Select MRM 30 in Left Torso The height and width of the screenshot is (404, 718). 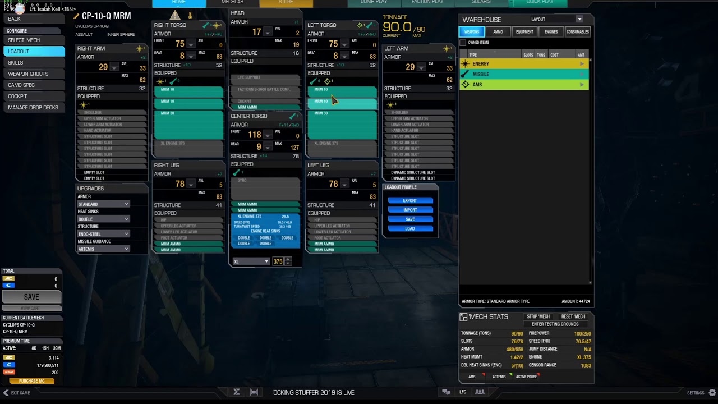342,124
